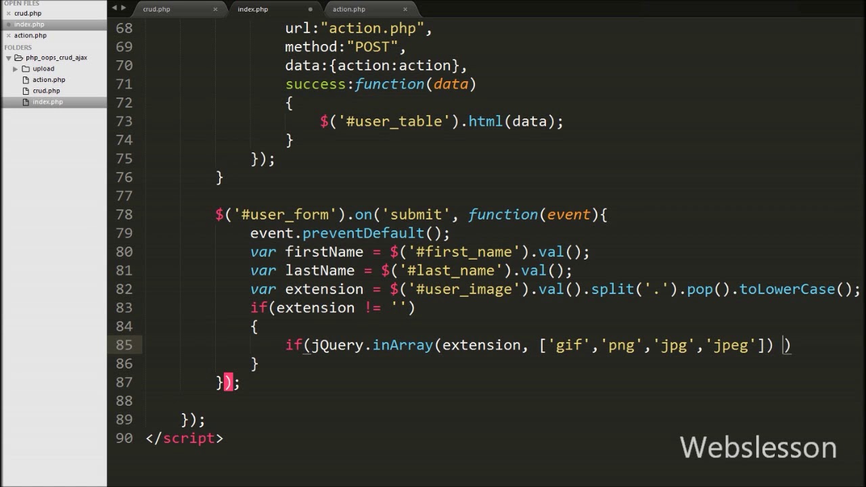The image size is (866, 487).
Task: Click the action.php file icon in Folders
Action: click(26, 80)
